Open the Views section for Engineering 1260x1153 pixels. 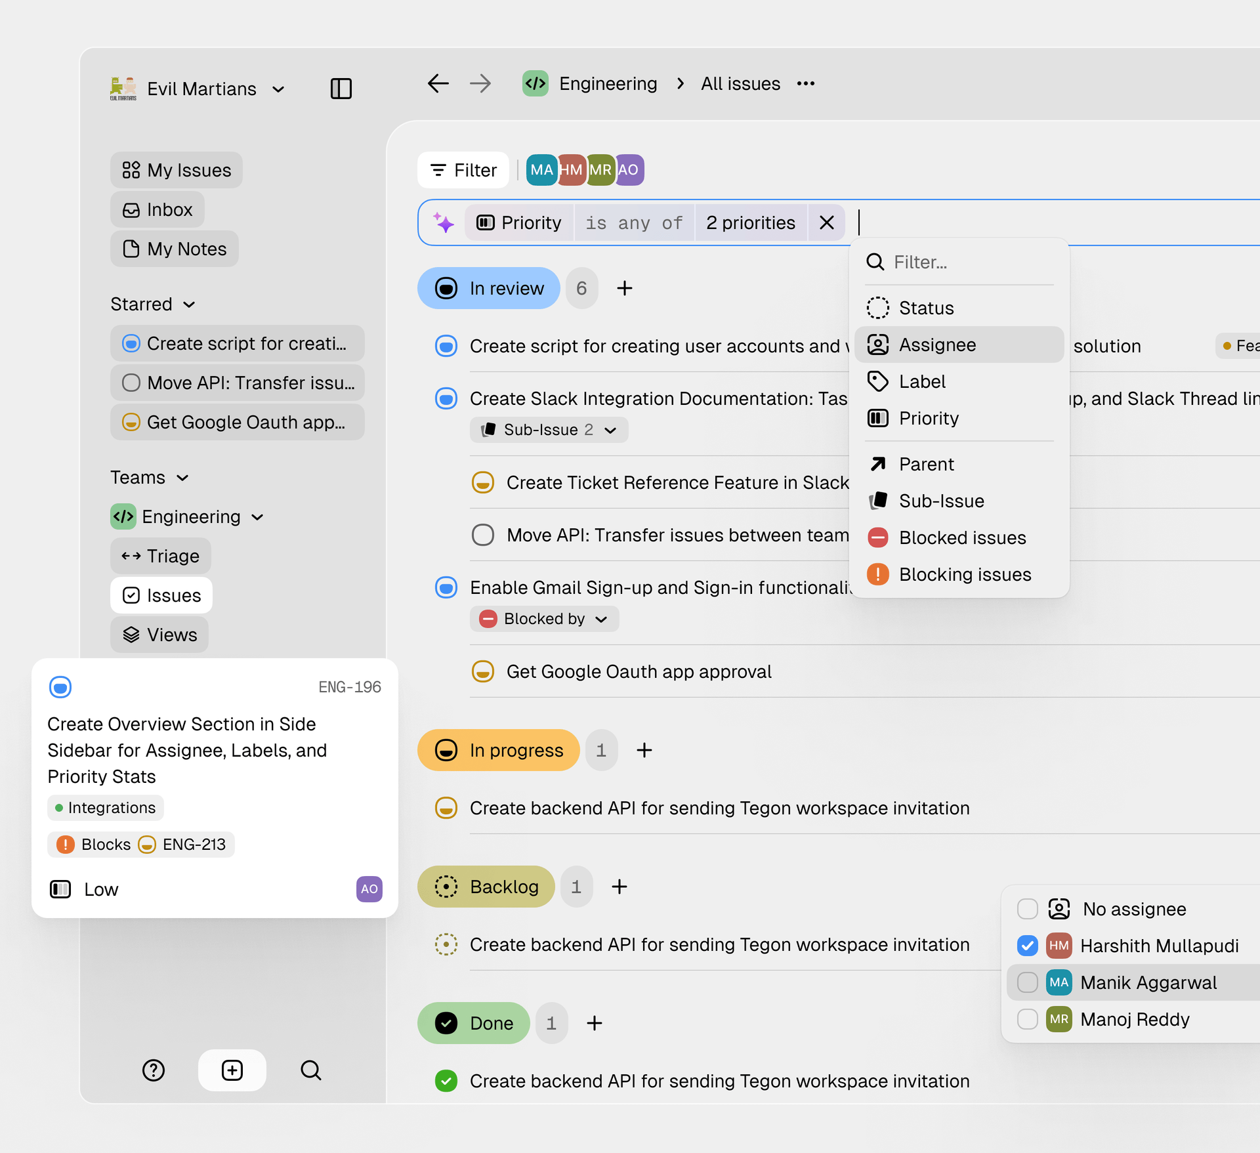159,635
